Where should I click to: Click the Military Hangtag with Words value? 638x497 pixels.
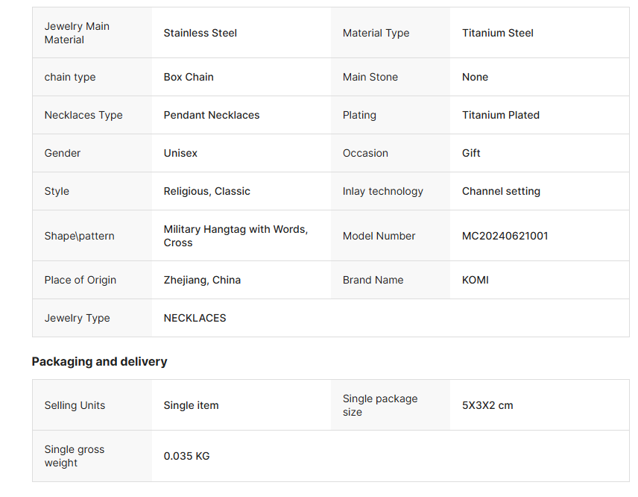[x=236, y=230]
